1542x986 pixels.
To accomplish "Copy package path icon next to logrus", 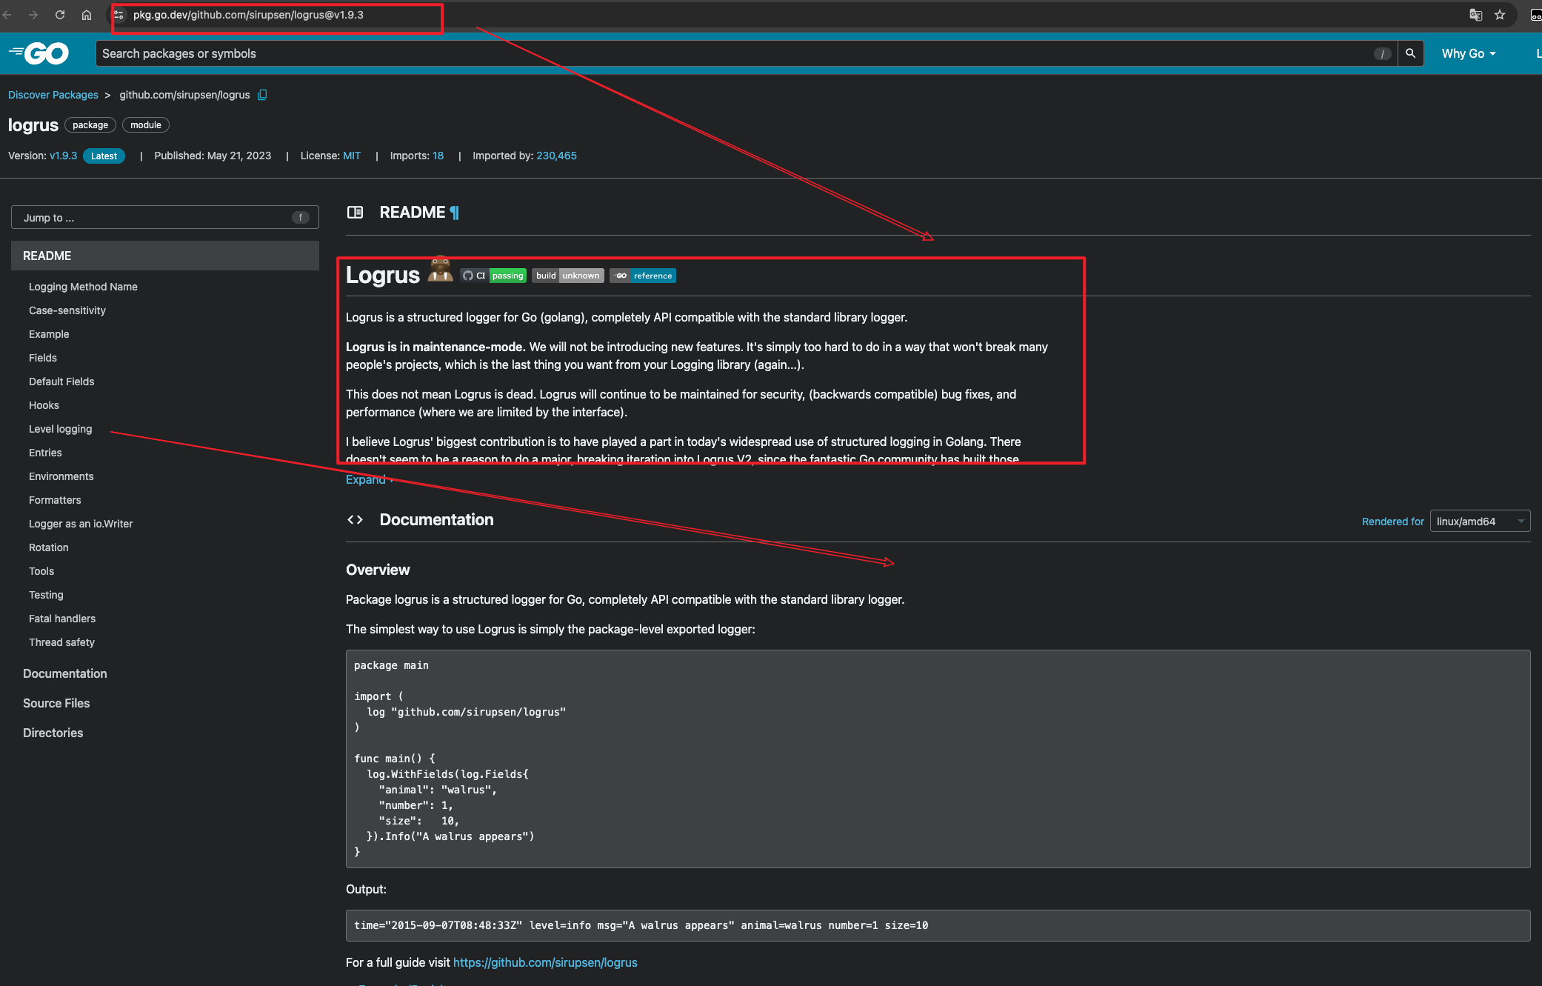I will coord(262,95).
